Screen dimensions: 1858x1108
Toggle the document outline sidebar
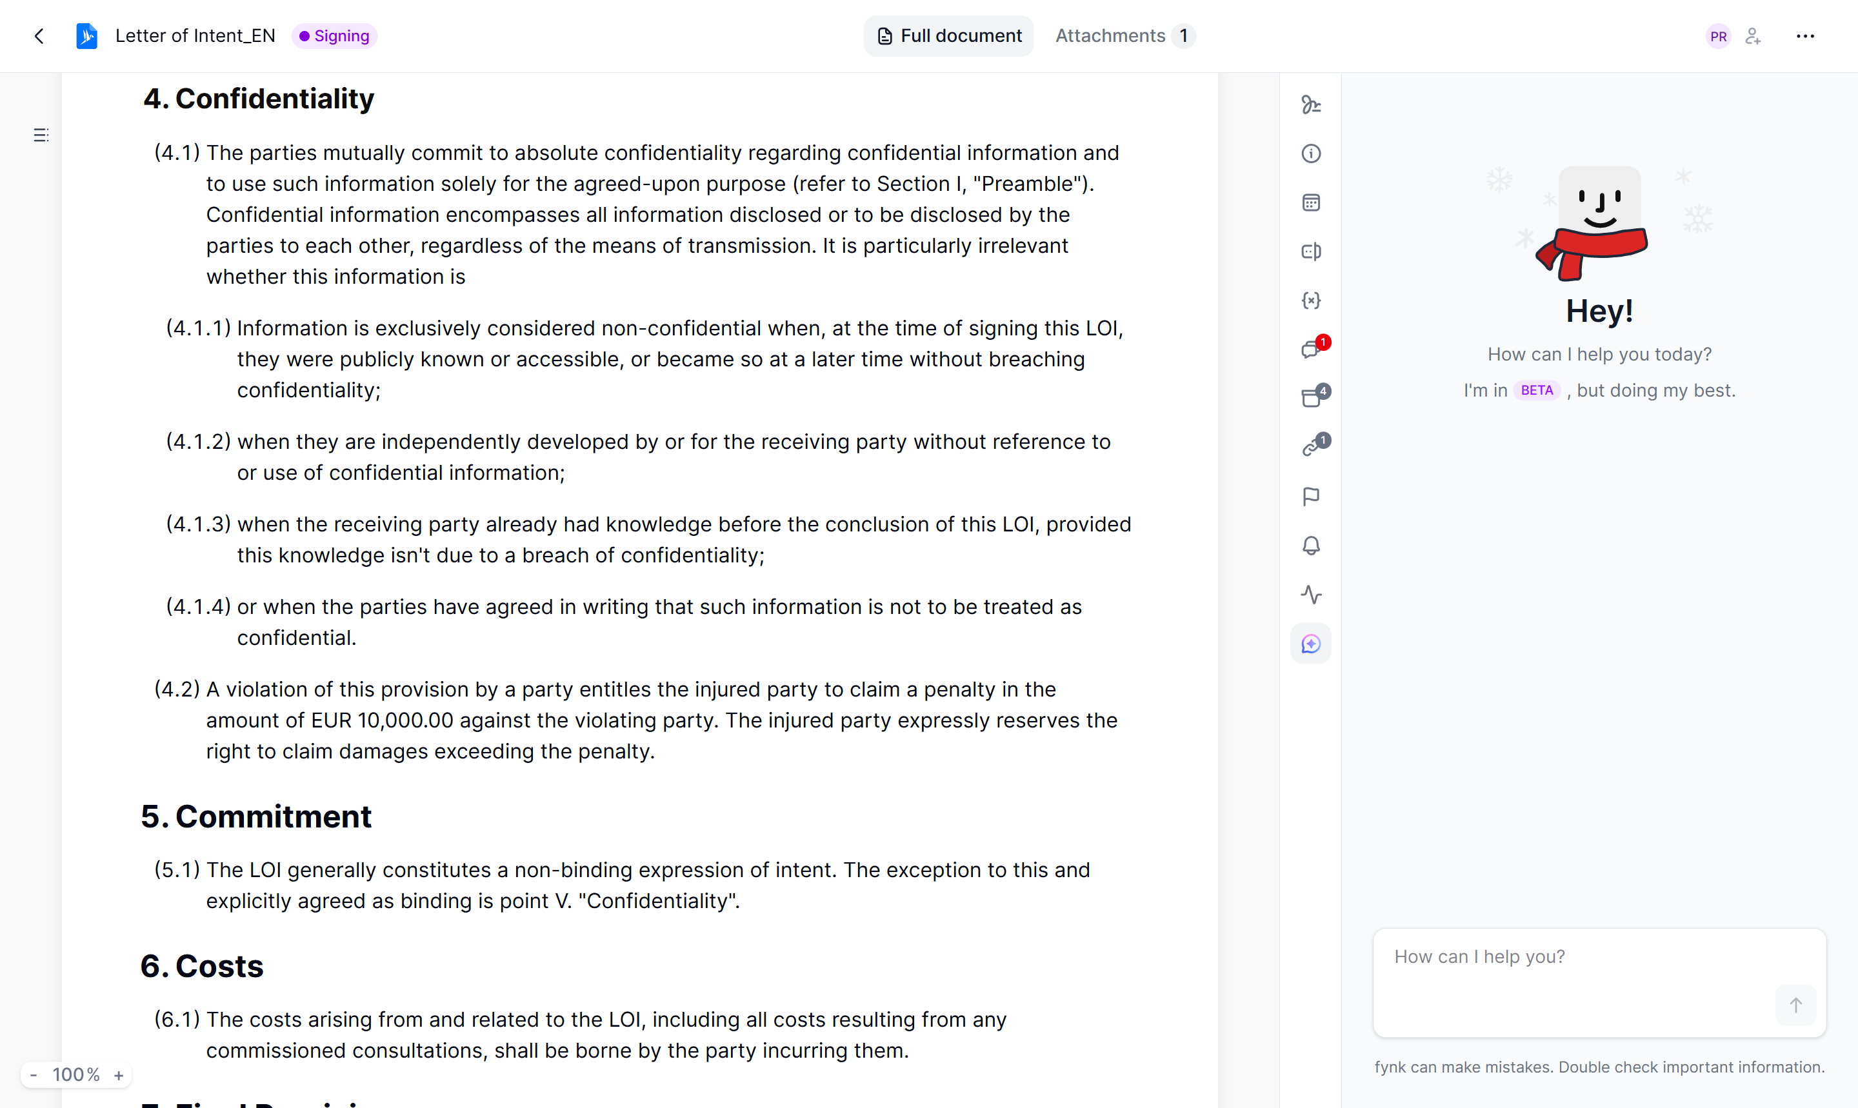[x=41, y=135]
